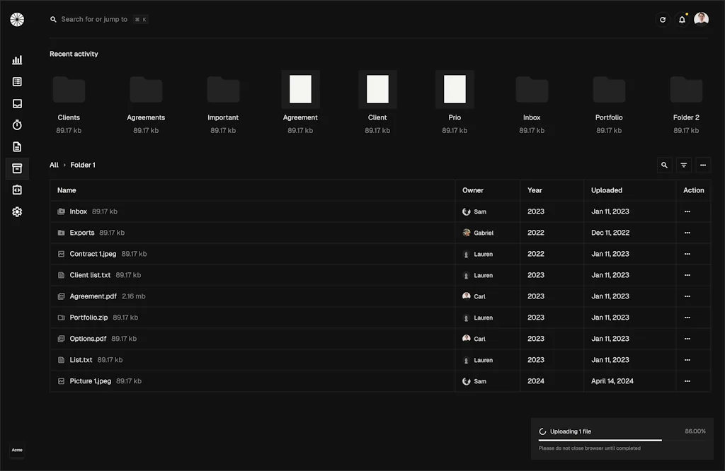Image resolution: width=725 pixels, height=471 pixels.
Task: Open the inbox icon in the sidebar
Action: pyautogui.click(x=17, y=103)
